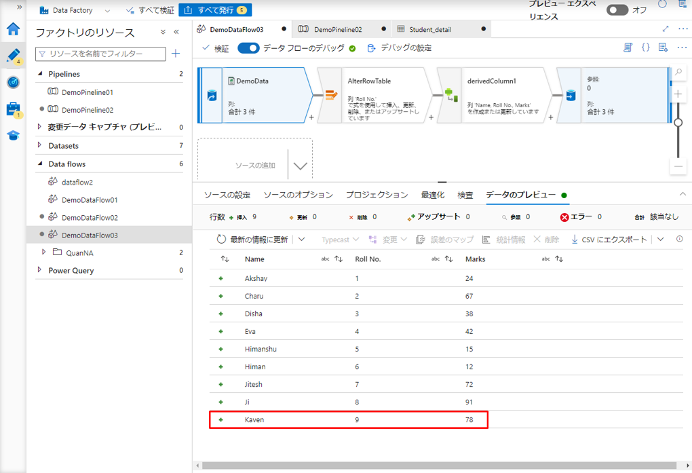
Task: Click the canvas search magnifier icon
Action: pos(678,73)
